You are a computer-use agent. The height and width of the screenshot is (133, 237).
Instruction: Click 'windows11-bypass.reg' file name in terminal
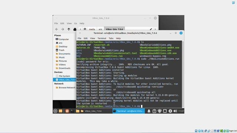(153, 56)
